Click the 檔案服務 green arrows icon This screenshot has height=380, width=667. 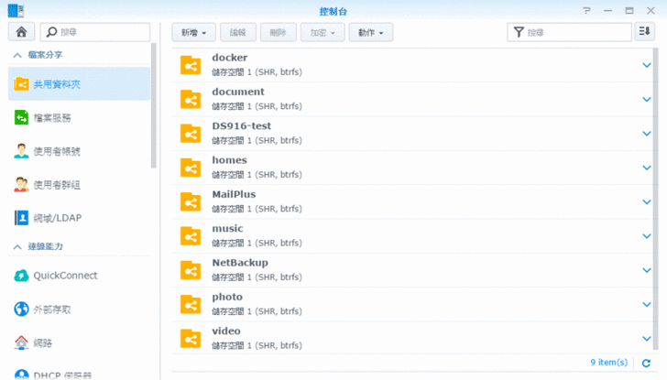point(21,117)
